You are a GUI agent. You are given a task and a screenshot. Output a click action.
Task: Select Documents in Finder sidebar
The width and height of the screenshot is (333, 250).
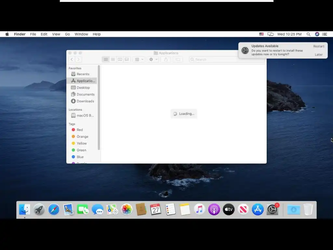82,94
